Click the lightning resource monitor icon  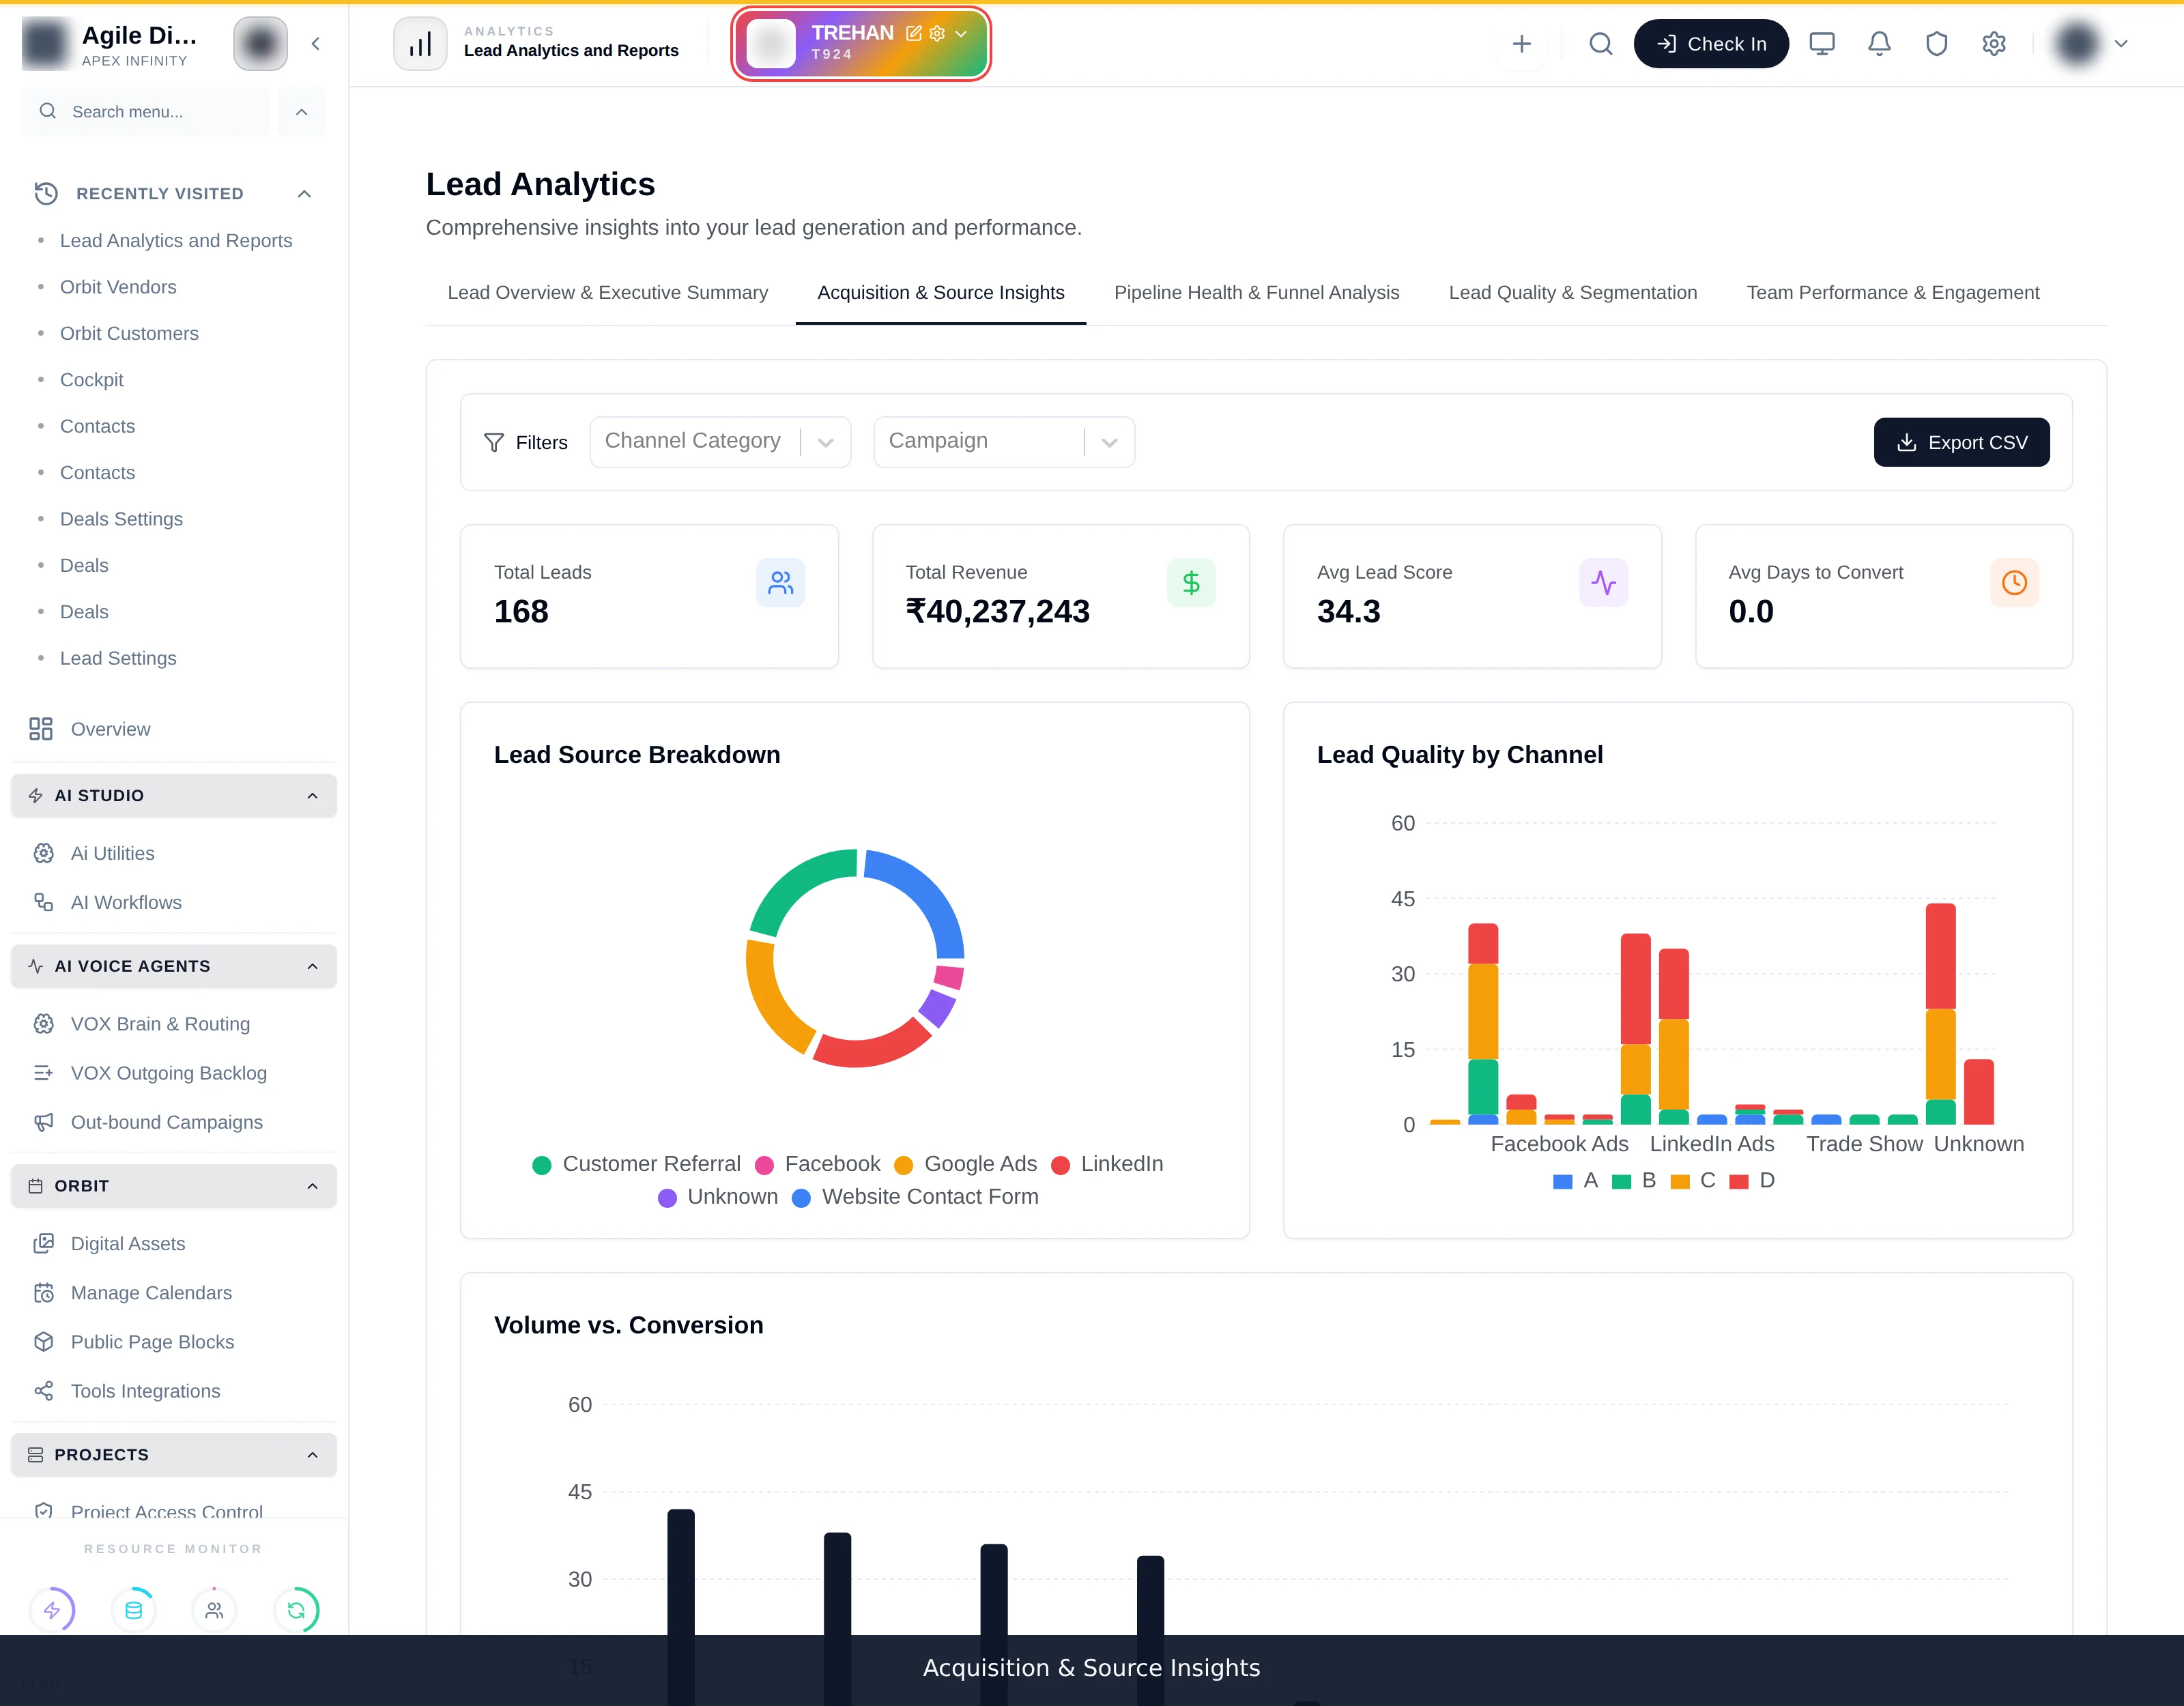tap(52, 1610)
